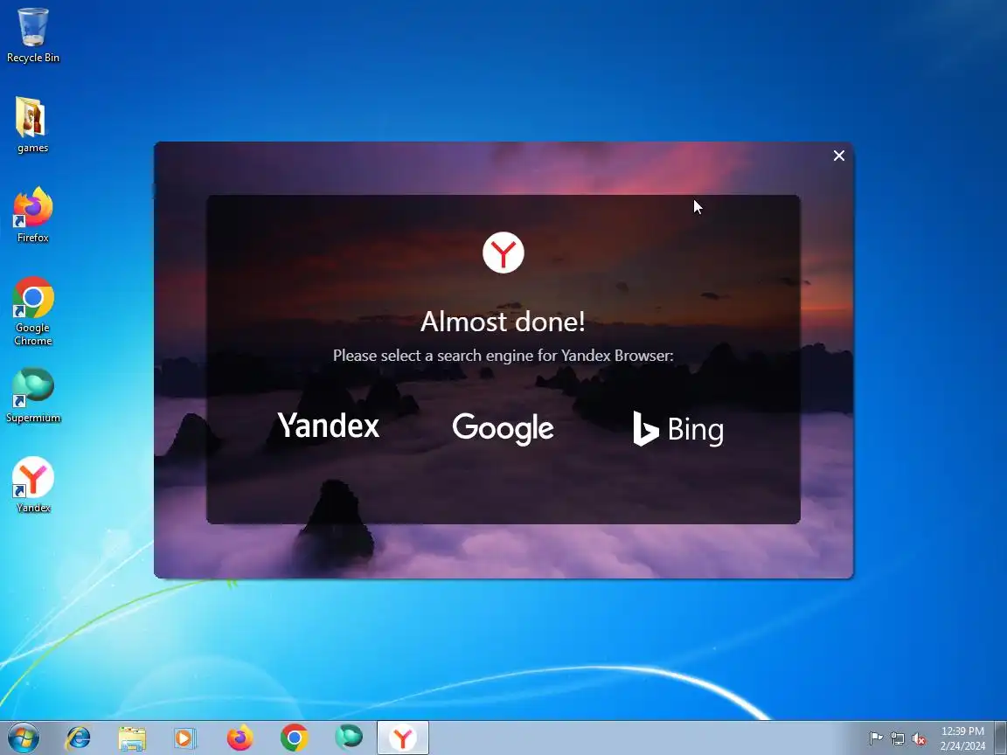Launch Internet Explorer from the taskbar
1007x755 pixels.
point(78,738)
